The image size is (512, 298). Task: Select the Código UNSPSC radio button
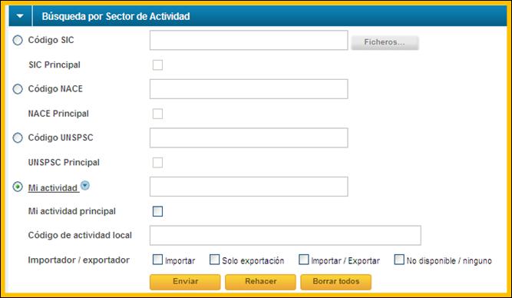[18, 137]
